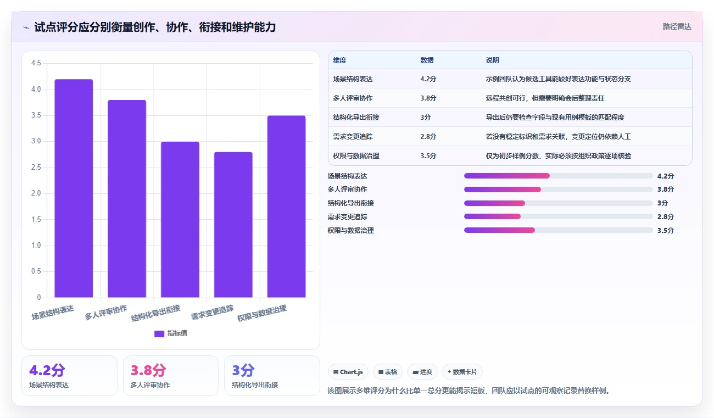Viewport: 714px width, 418px height.
Task: Click the 3.5分 value in the table
Action: (x=428, y=156)
